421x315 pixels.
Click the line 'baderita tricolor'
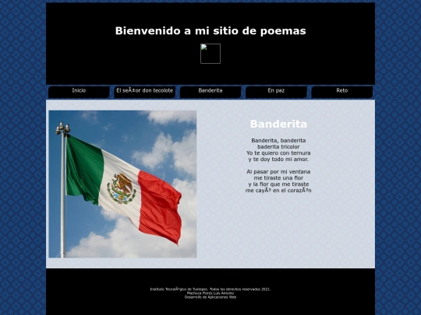click(278, 147)
